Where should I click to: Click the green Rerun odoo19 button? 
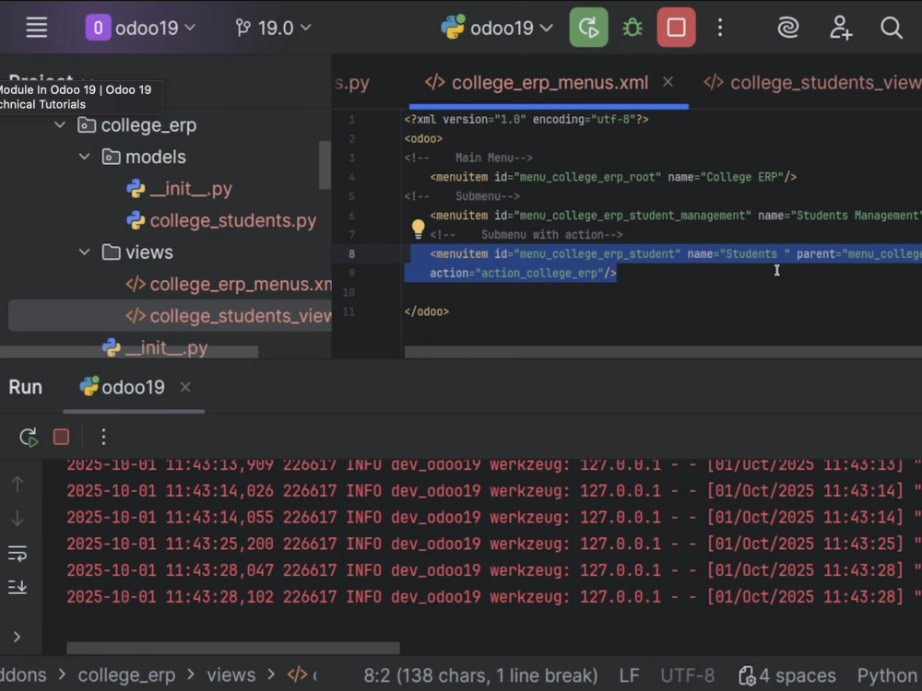click(588, 28)
